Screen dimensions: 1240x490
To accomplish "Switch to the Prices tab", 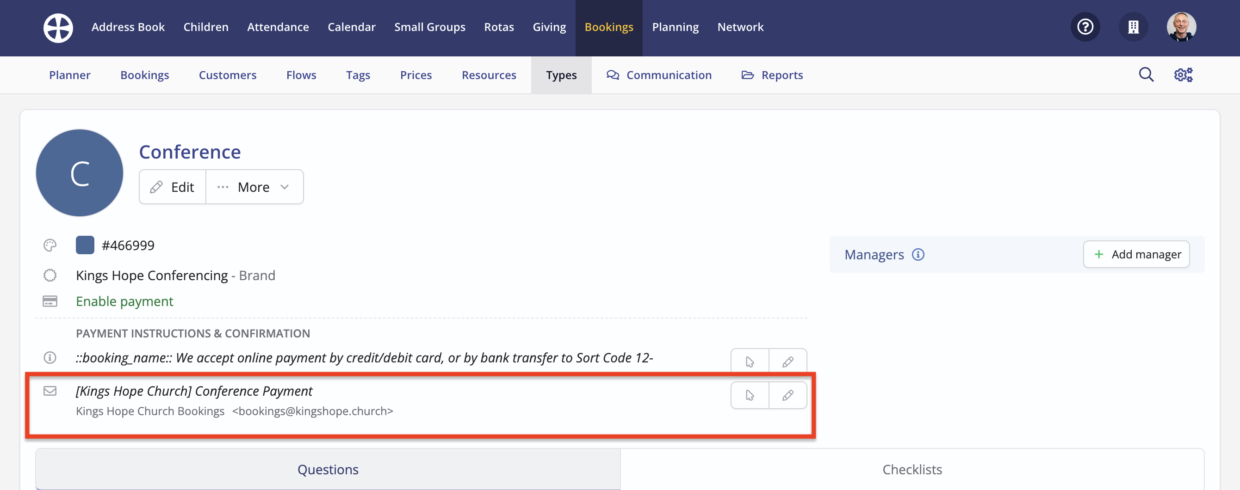I will pyautogui.click(x=416, y=75).
